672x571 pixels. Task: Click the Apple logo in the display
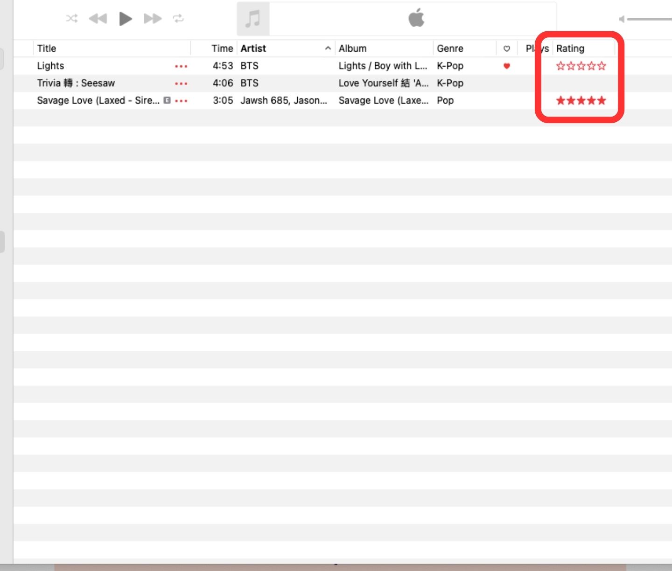click(x=416, y=18)
